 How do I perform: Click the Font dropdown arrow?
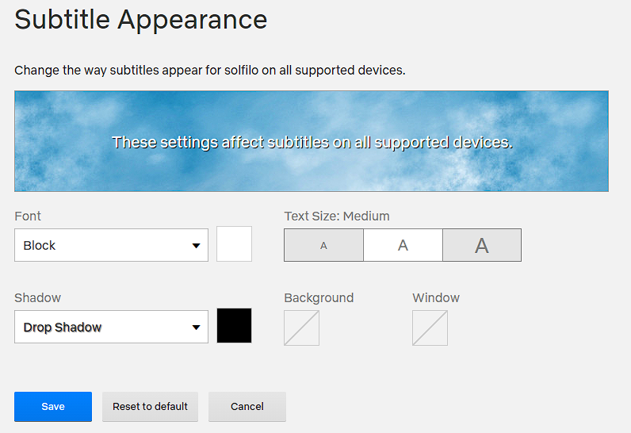tap(196, 246)
